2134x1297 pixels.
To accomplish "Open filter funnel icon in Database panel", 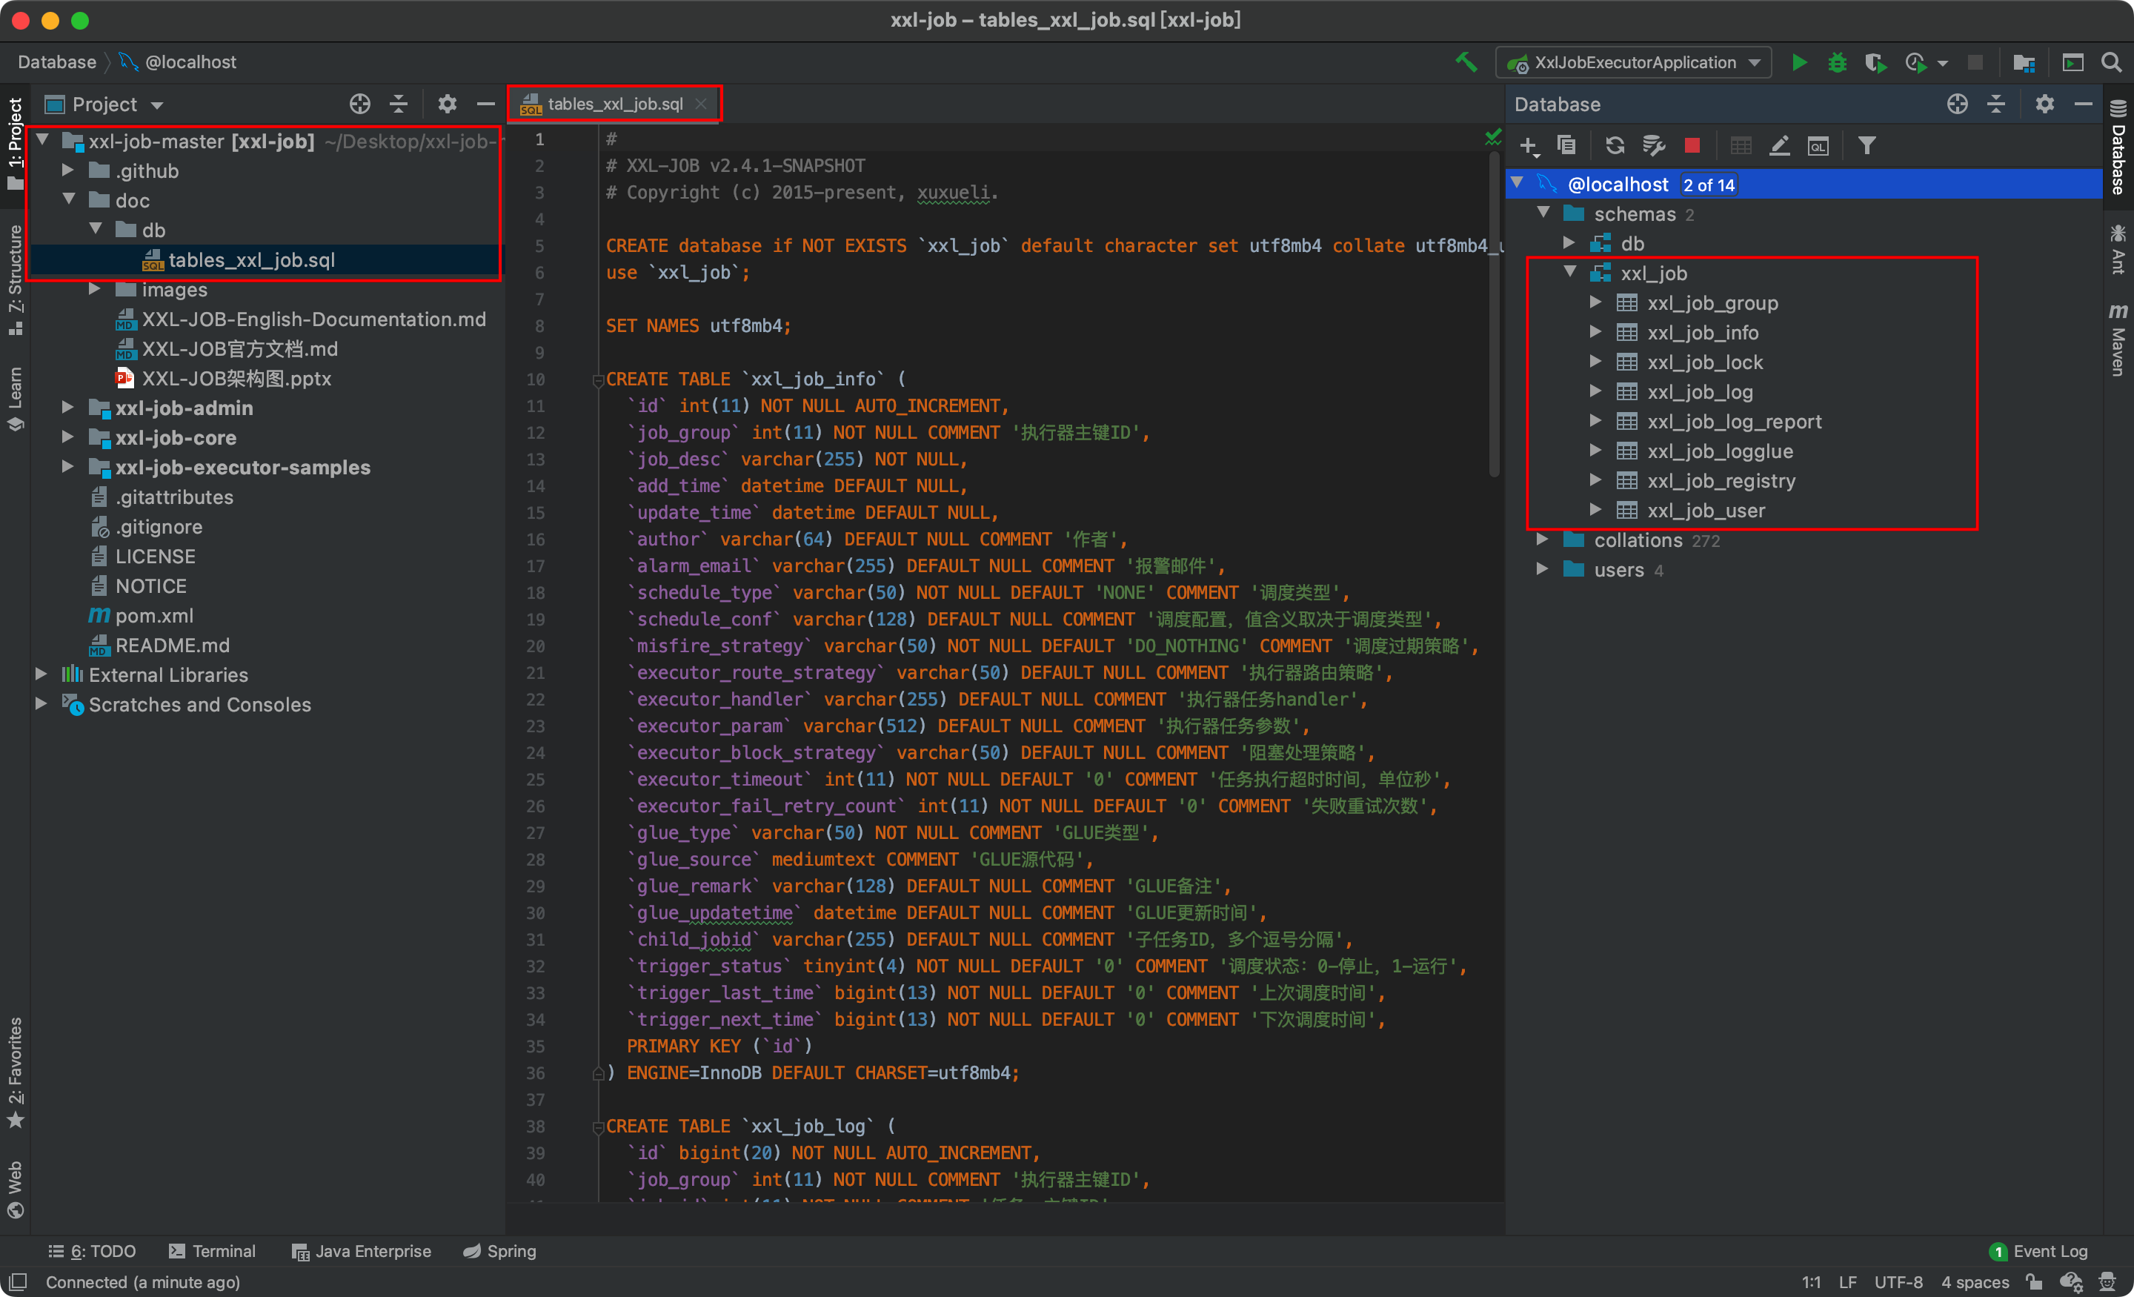I will (x=1867, y=145).
